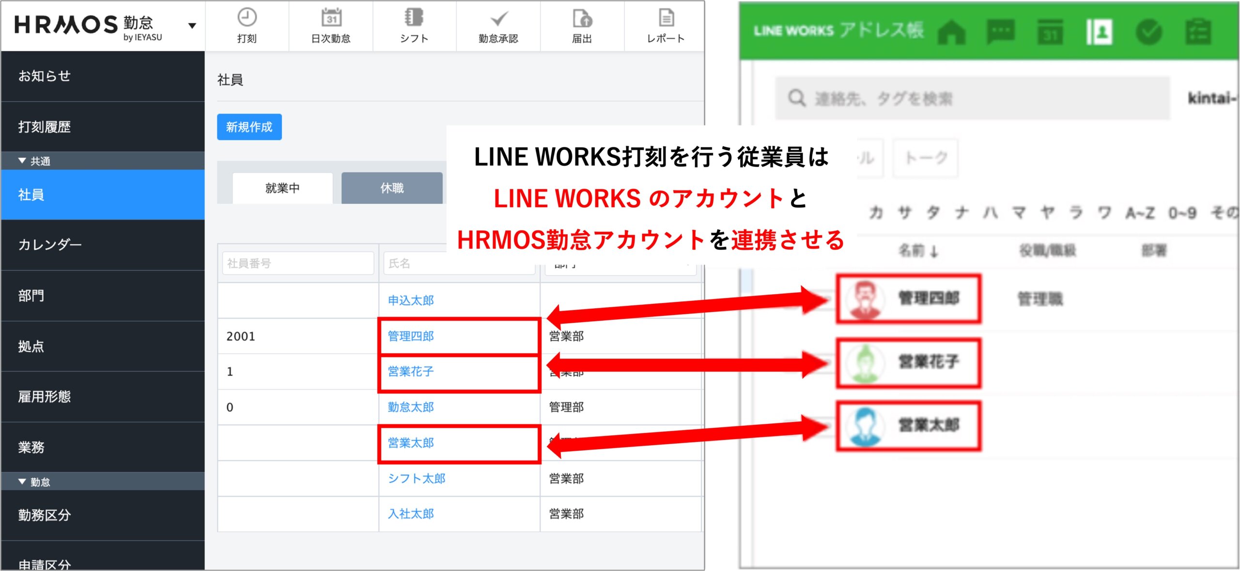Click the HRMOS 勤怠 logo
The image size is (1240, 571).
point(89,27)
